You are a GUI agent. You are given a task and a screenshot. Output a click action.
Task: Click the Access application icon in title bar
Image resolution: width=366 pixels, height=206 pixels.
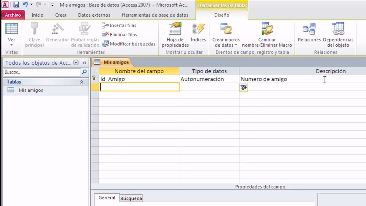(x=5, y=5)
